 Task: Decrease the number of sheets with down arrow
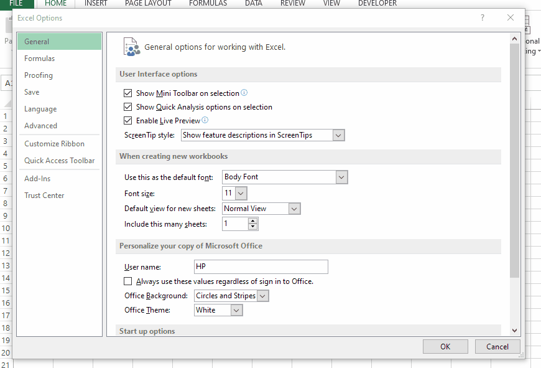(253, 227)
